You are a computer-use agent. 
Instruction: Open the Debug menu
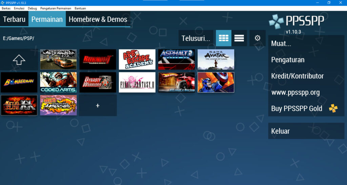point(32,8)
